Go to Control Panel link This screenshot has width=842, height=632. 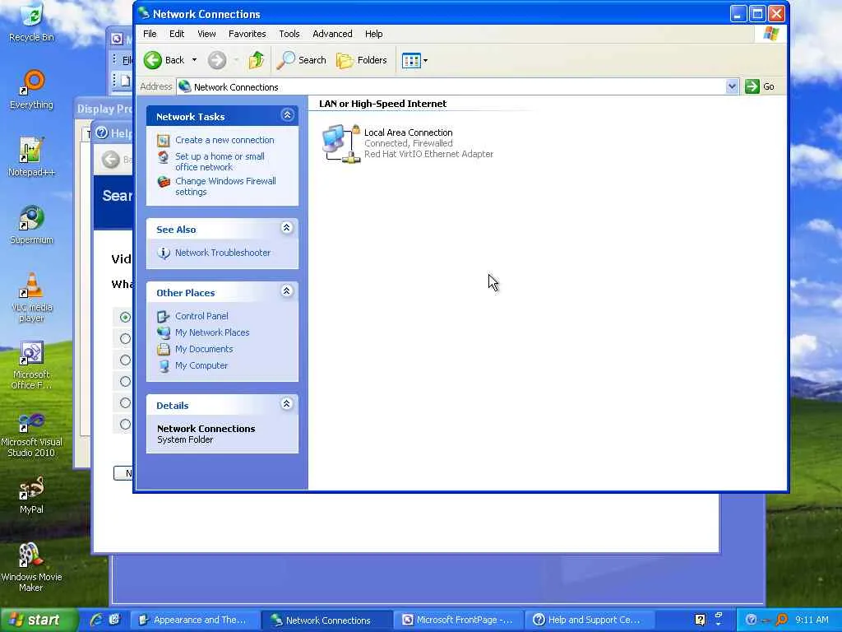(201, 316)
